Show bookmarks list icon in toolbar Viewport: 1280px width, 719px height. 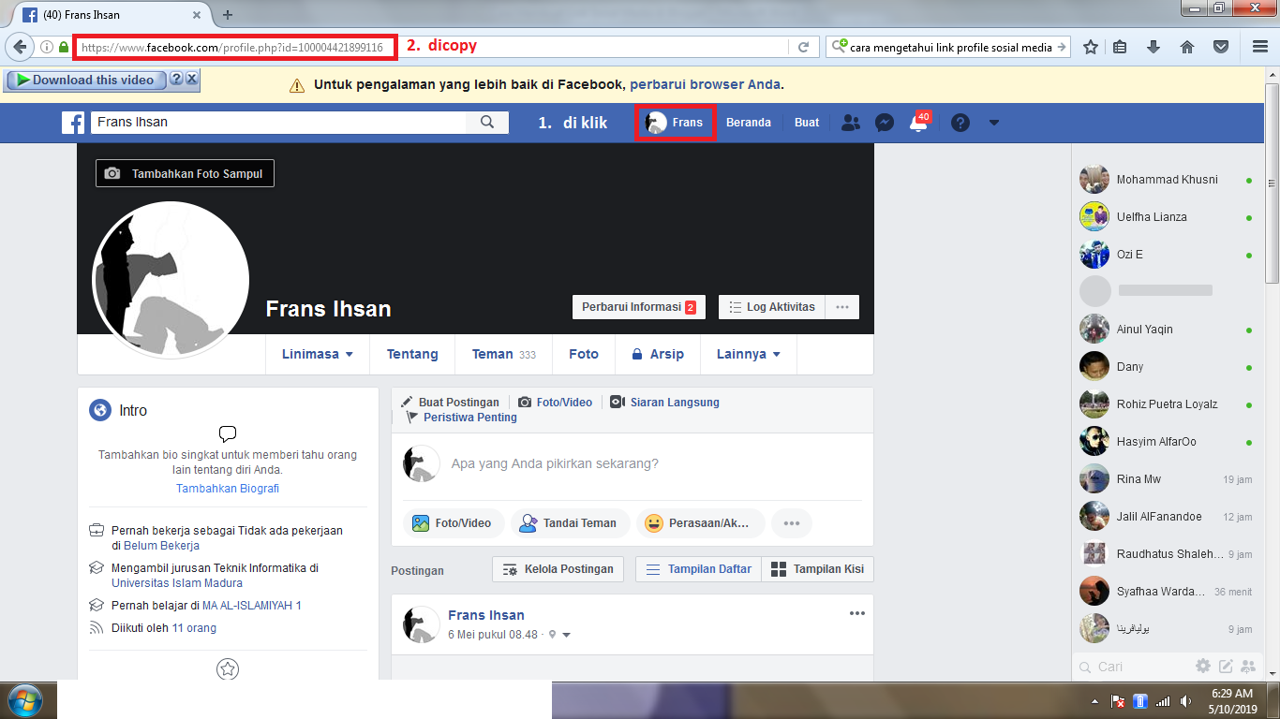[1120, 47]
